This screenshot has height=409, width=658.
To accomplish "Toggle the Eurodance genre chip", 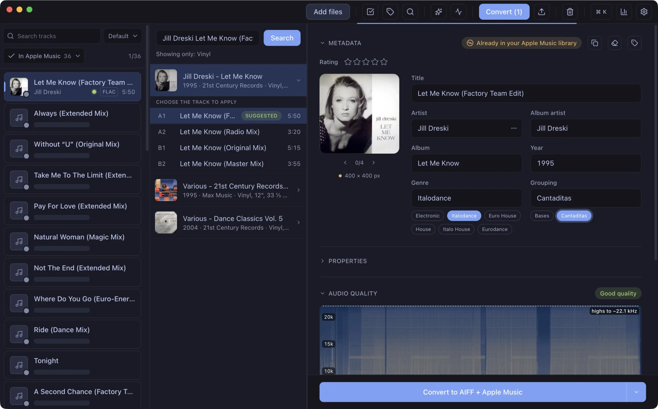I will point(494,229).
